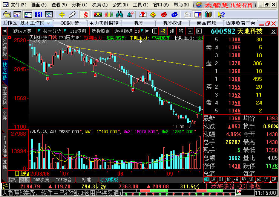
Task: Click the 选择股票 button
Action: [x=101, y=31]
